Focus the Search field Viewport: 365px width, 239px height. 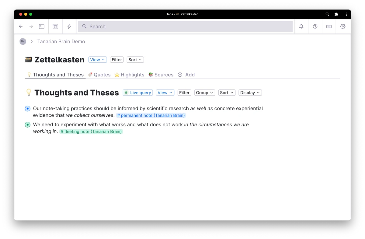click(185, 26)
